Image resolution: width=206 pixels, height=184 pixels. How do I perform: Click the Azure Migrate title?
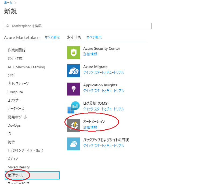click(x=95, y=67)
